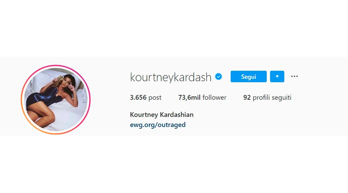
Task: Follow the account with the Segui button
Action: point(249,77)
